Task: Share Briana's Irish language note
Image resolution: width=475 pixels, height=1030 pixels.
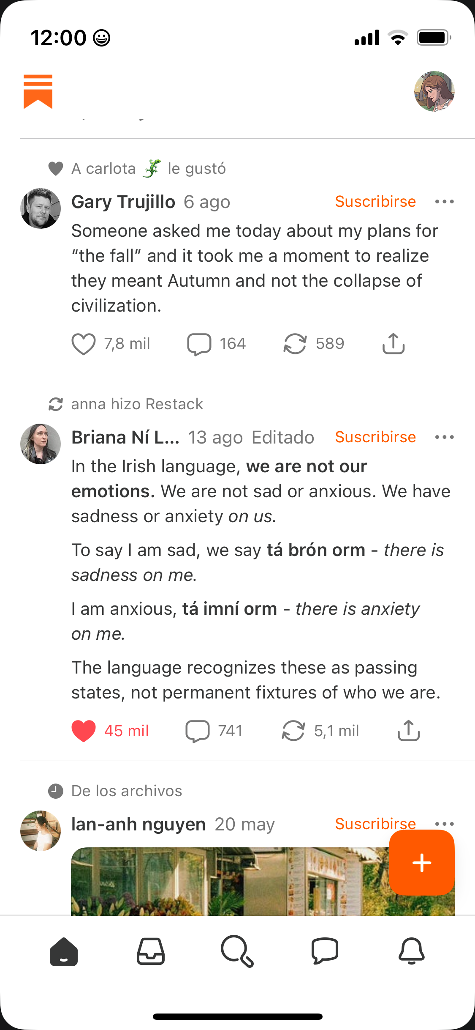Action: tap(409, 731)
